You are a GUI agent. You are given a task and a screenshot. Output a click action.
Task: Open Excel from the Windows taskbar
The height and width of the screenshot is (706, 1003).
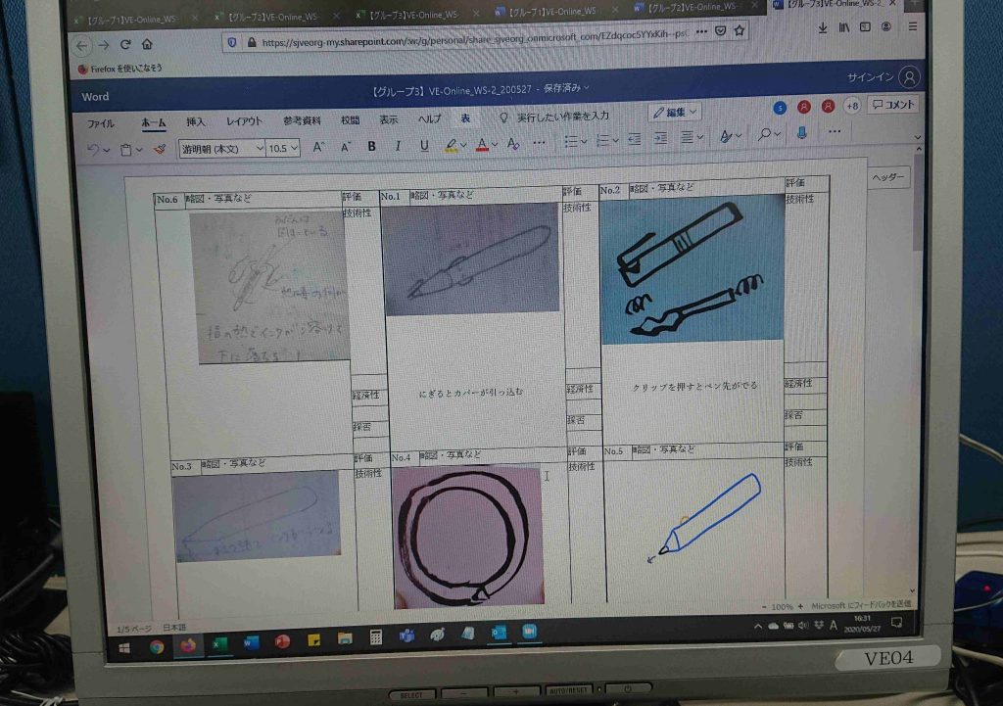coord(218,644)
